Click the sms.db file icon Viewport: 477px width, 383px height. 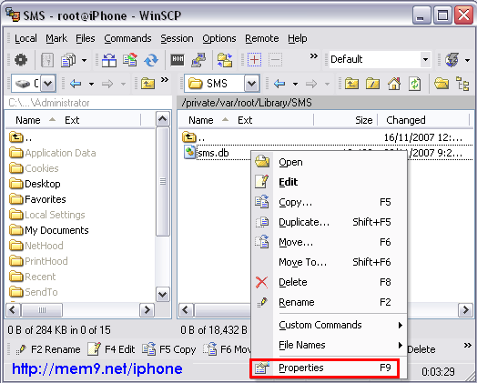[190, 152]
